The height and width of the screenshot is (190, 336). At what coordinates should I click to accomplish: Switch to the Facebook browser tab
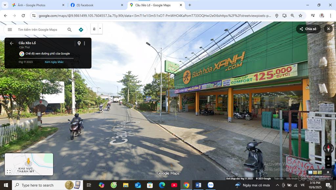pos(95,5)
